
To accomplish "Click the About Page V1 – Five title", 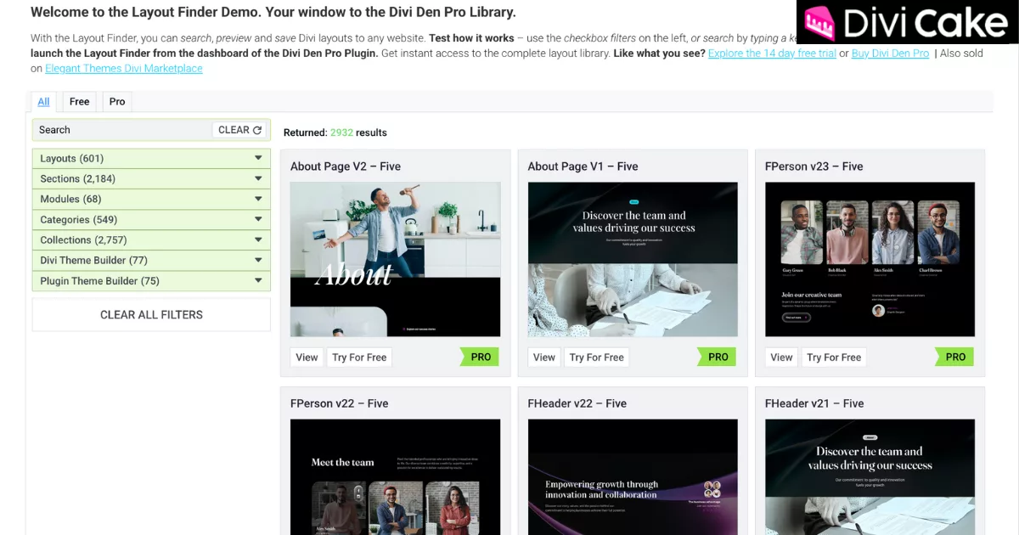I will pyautogui.click(x=583, y=166).
